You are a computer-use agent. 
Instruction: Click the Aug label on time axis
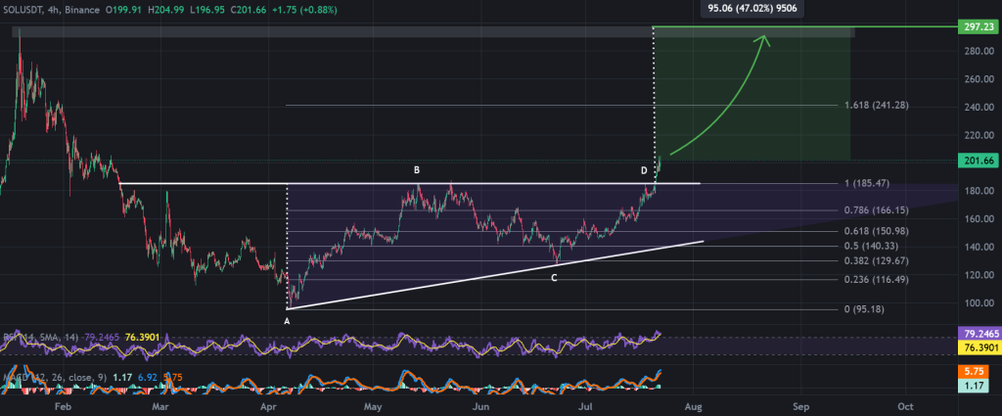tap(694, 403)
